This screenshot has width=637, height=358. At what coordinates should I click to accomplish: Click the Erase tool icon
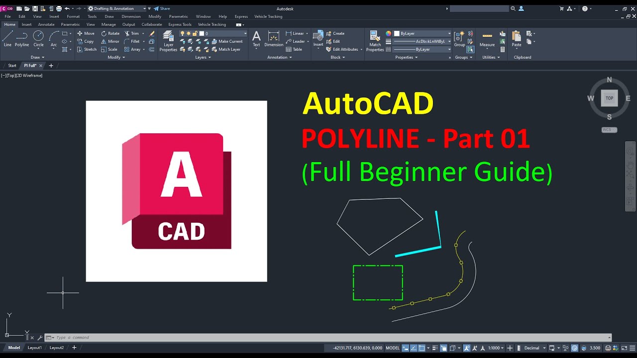(x=152, y=33)
